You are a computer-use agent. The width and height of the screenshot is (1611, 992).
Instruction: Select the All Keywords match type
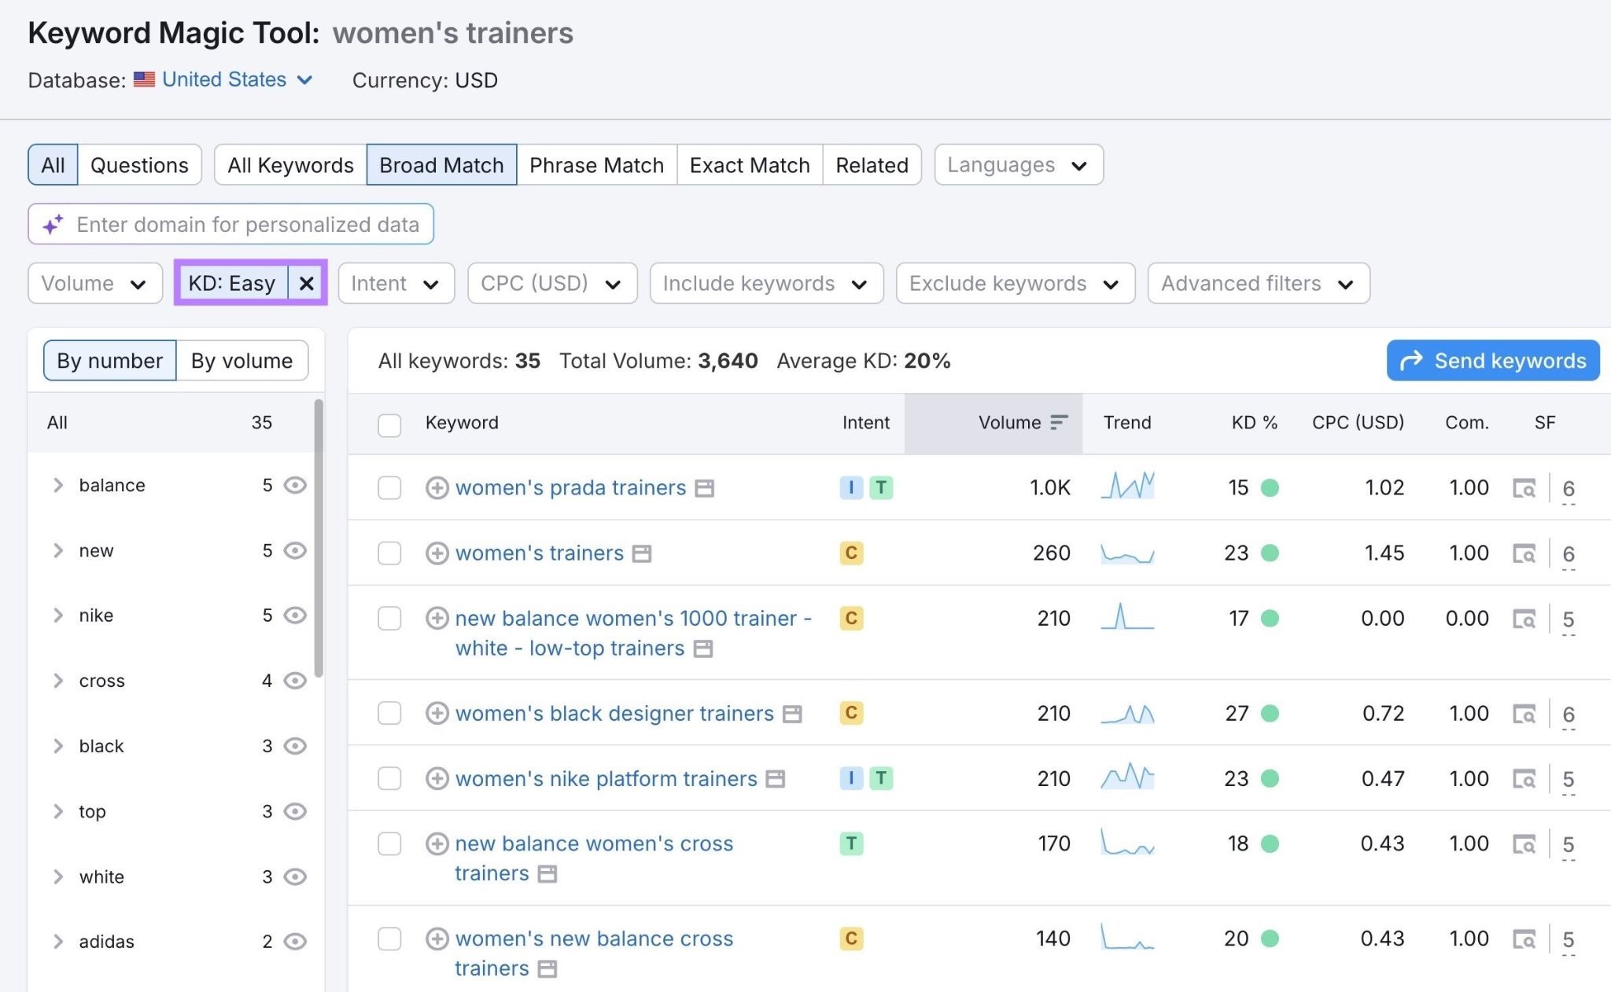click(x=290, y=165)
